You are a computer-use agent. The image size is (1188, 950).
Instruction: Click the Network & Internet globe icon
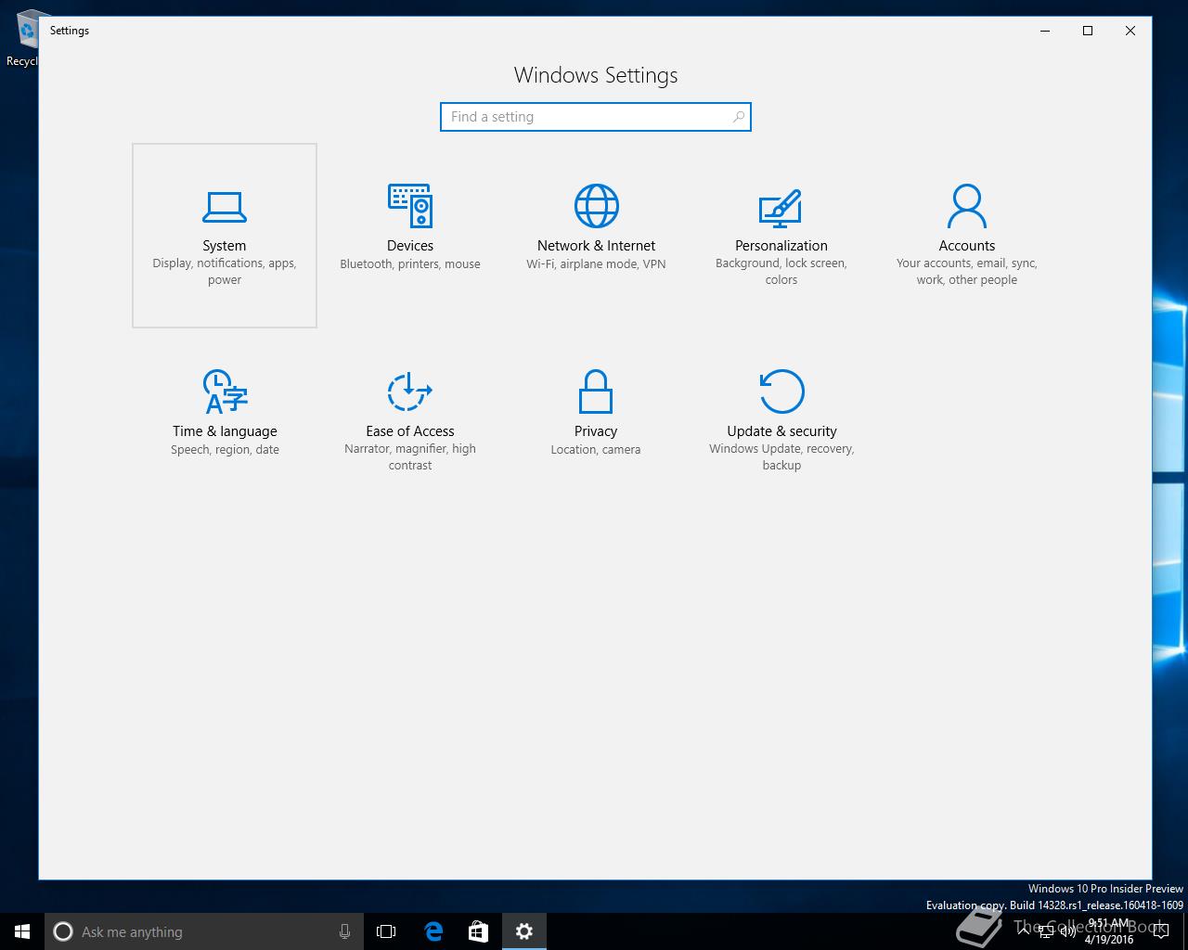[596, 206]
